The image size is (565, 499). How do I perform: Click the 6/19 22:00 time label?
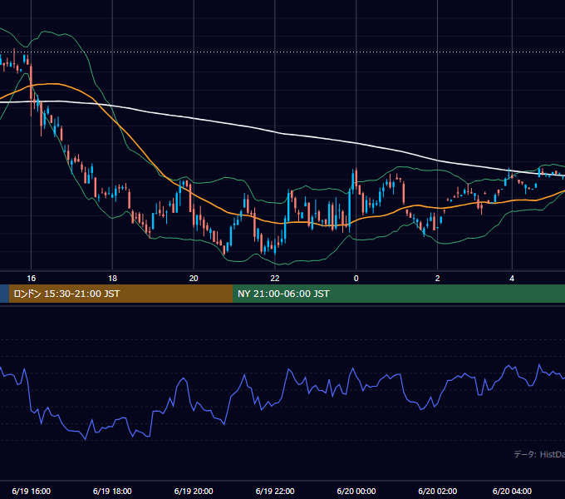[275, 491]
